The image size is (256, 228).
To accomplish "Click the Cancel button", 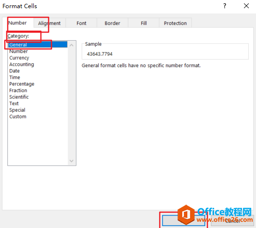I will point(232,220).
